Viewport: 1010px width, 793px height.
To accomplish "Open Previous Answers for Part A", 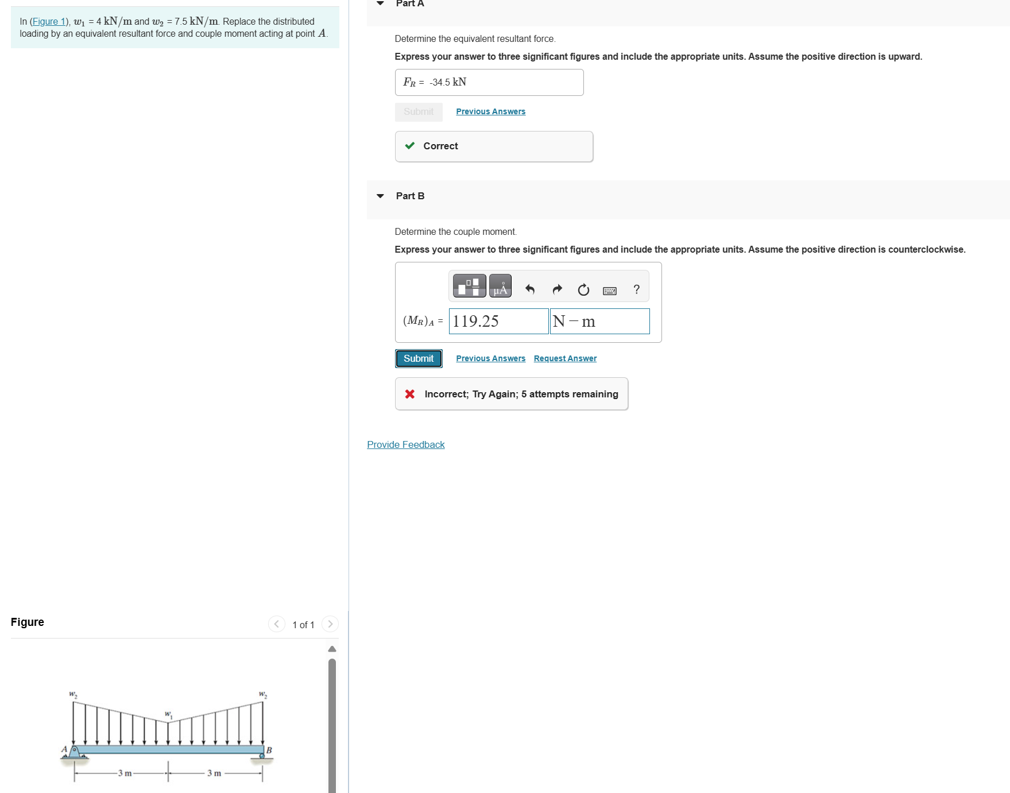I will point(491,111).
